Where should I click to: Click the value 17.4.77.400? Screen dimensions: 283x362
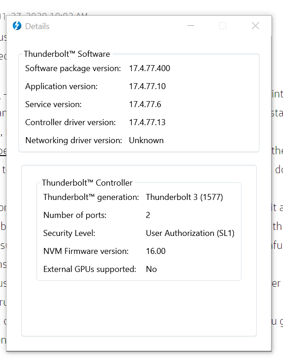click(x=149, y=68)
